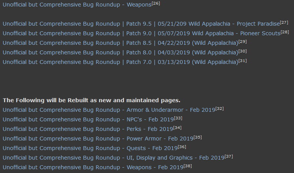Open Weapons - Feb 2019 roundup link

point(93,167)
